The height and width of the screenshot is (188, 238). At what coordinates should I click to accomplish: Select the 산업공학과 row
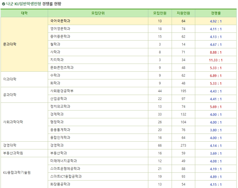pos(142,99)
